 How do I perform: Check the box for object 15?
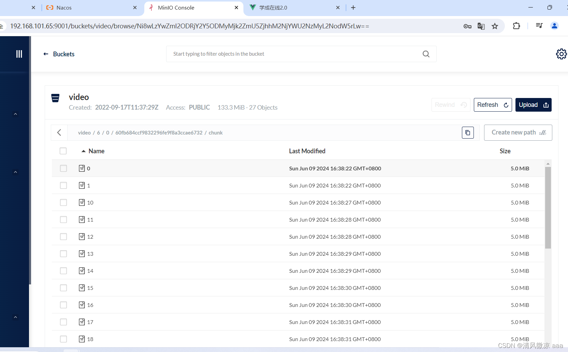click(63, 288)
